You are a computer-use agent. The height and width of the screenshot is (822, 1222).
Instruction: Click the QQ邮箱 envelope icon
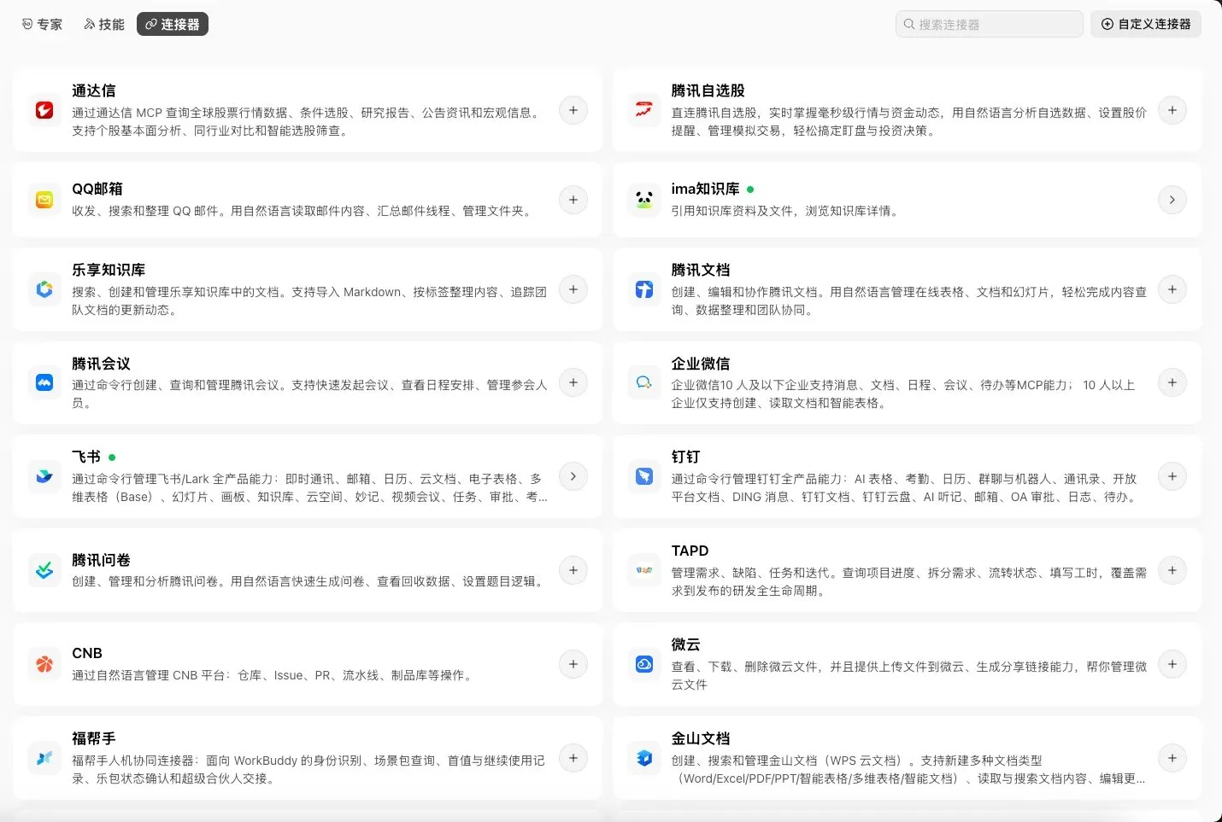coord(44,200)
